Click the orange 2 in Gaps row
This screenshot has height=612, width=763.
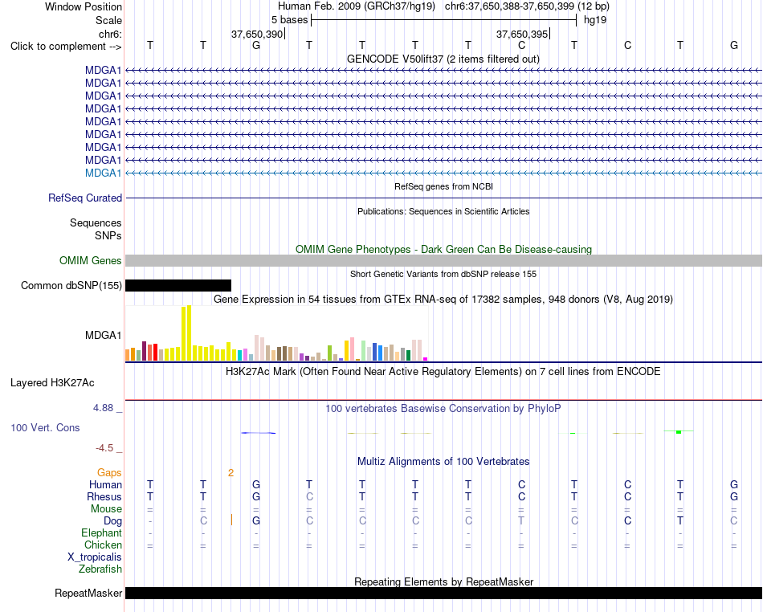click(x=231, y=473)
